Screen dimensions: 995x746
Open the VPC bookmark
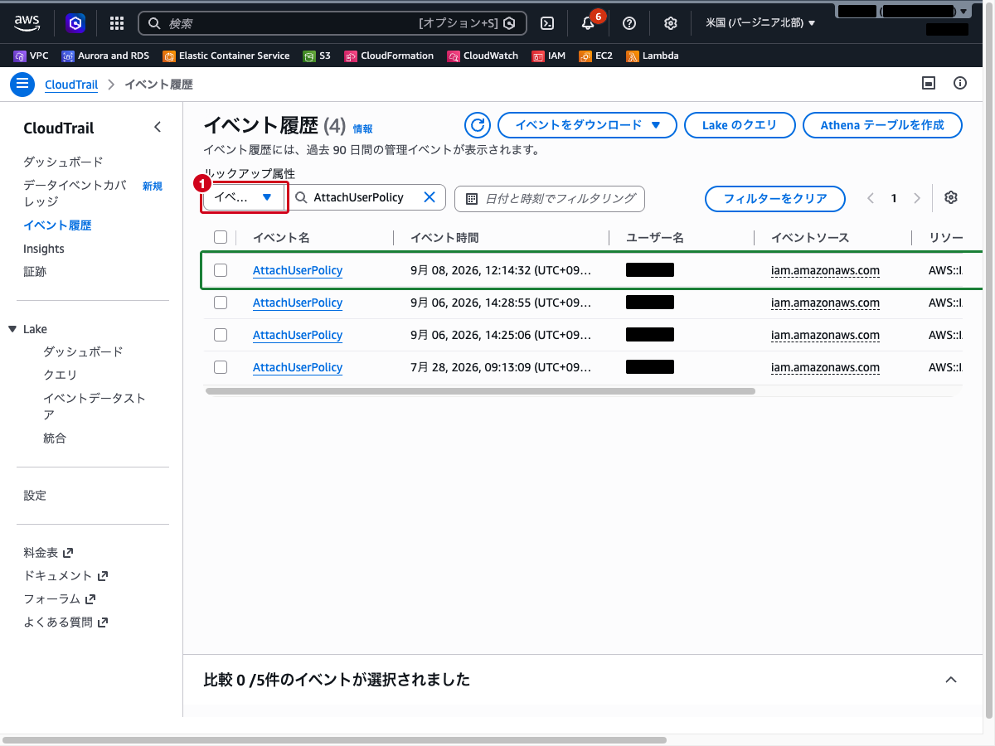[32, 56]
